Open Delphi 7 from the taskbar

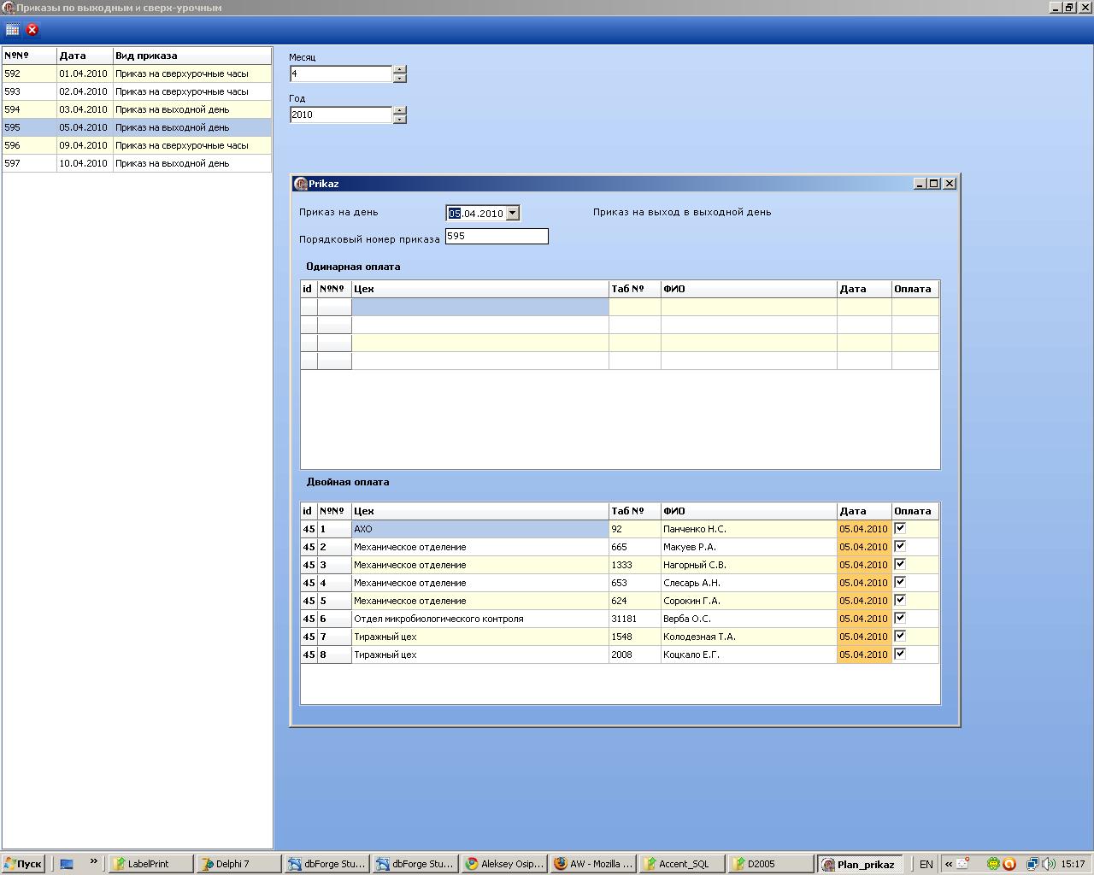tap(238, 864)
